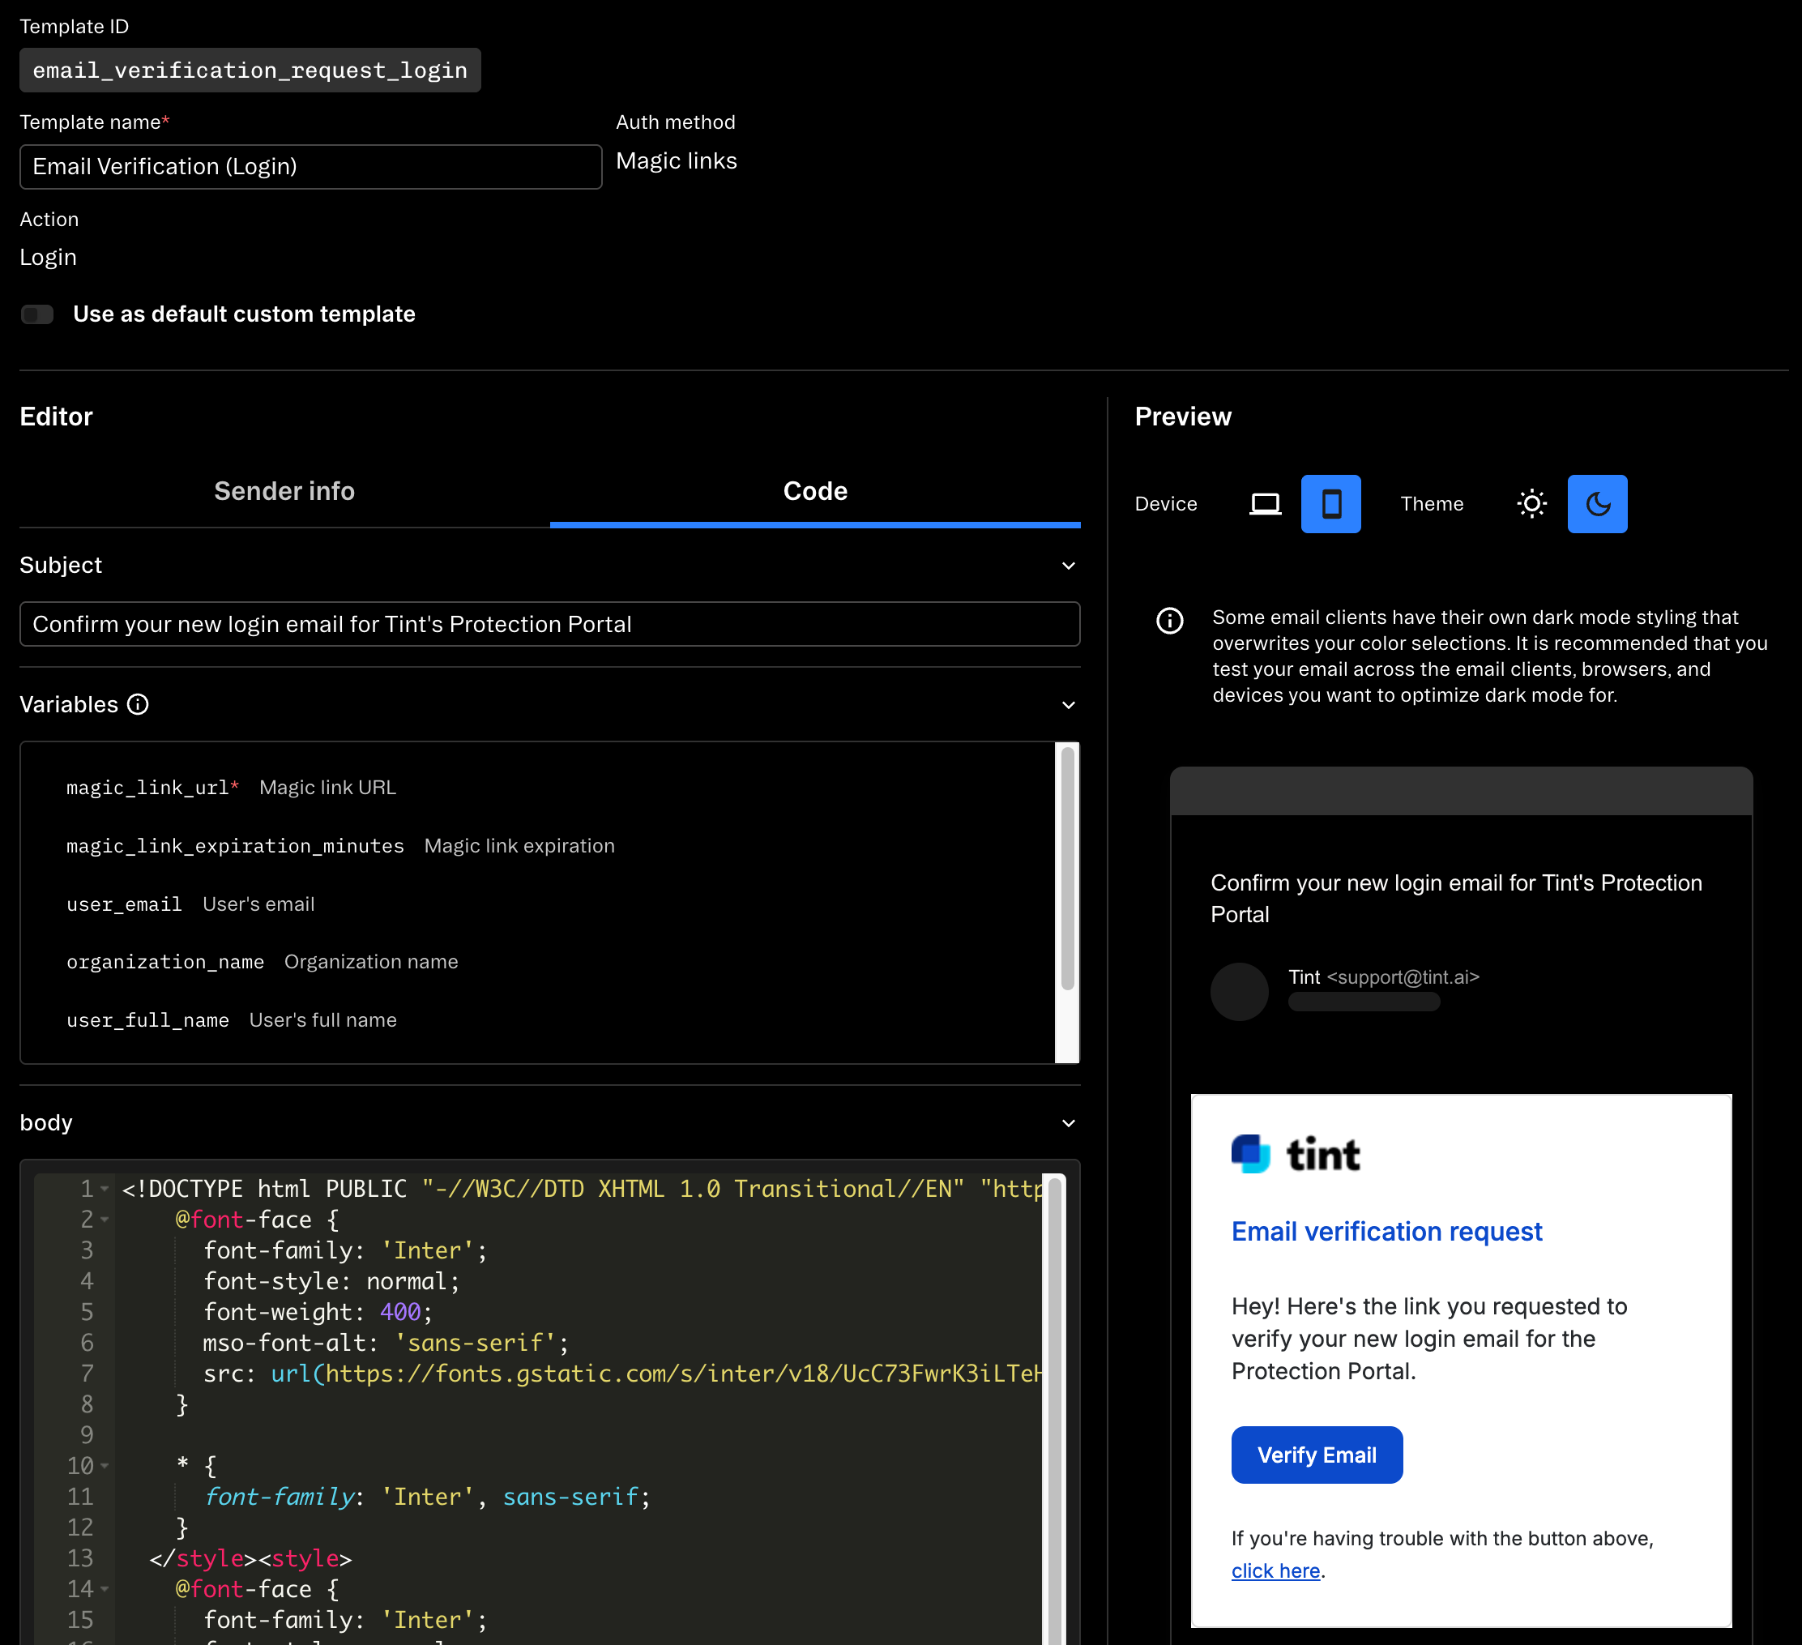
Task: Collapse the body section chevron
Action: 1067,1123
